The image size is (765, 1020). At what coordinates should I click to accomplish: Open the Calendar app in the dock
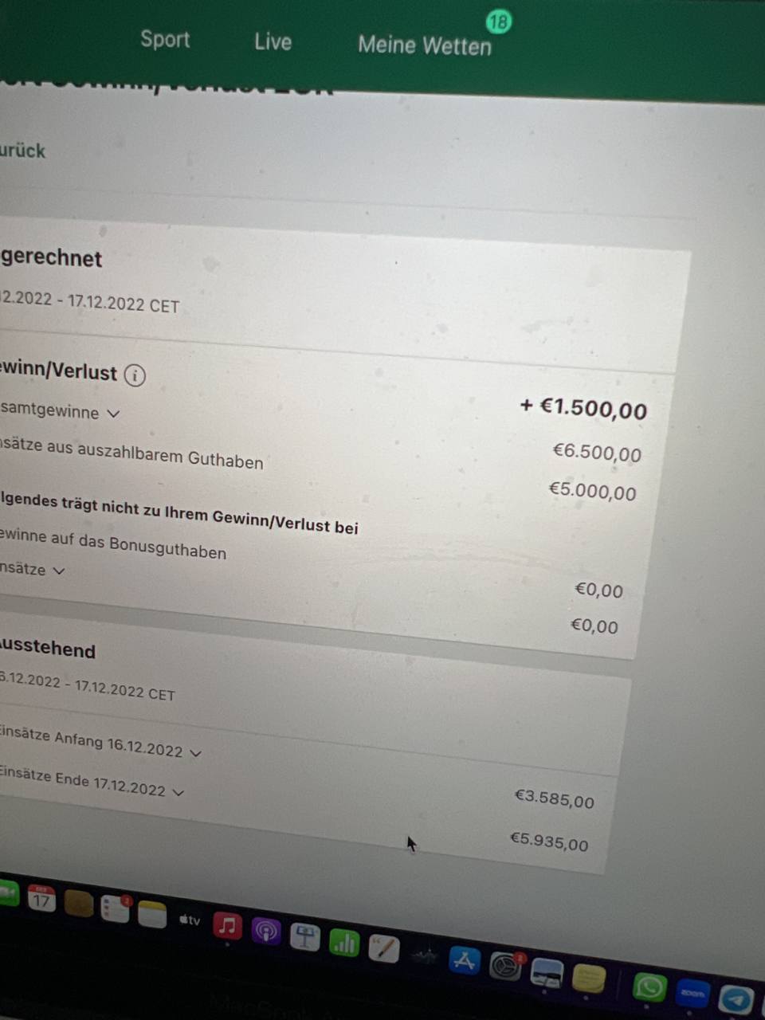(41, 899)
